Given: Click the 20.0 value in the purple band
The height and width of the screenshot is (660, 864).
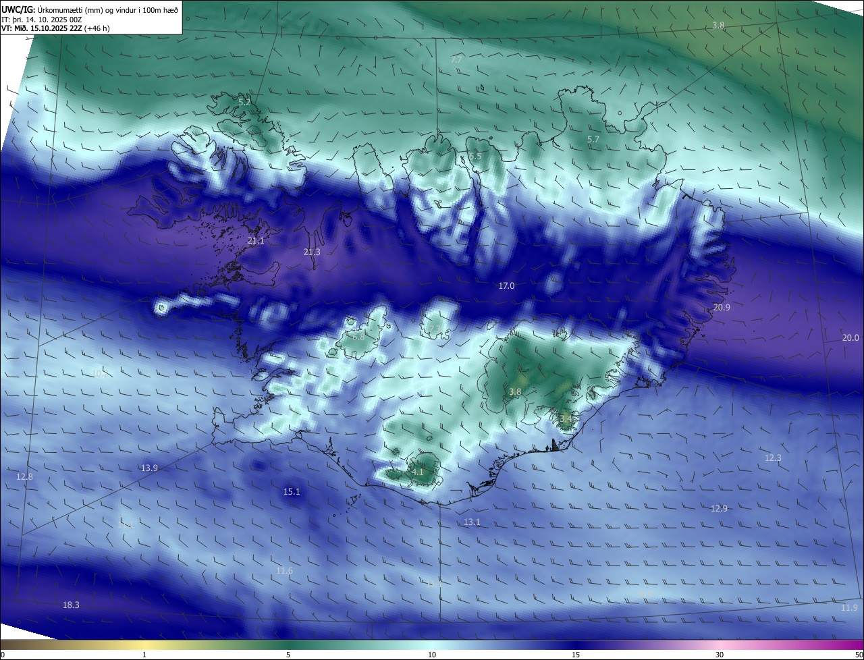Looking at the screenshot, I should (850, 338).
